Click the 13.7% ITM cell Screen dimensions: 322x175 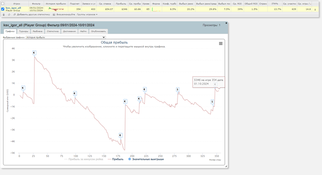[x=275, y=9]
